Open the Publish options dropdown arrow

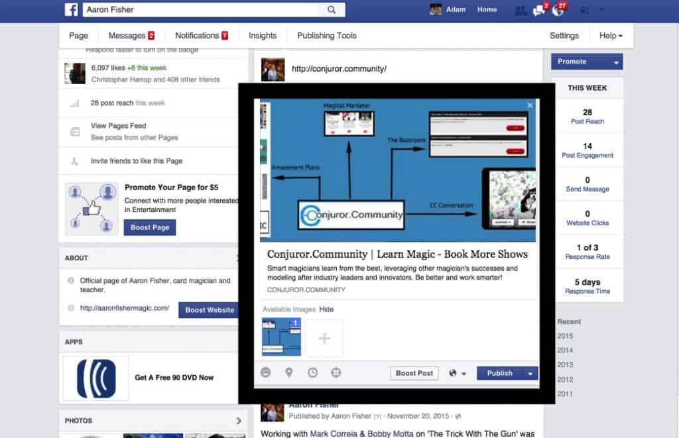530,374
